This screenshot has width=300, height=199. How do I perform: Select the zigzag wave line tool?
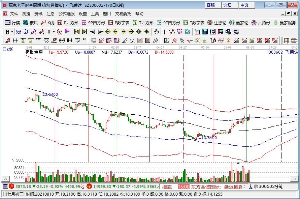[x=132, y=40]
